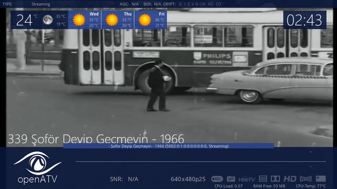Click the moon current-weather icon
Screen dimensions: 337x189
[48, 20]
